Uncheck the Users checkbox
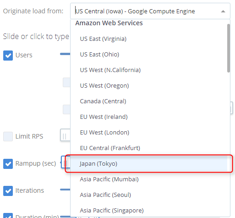The width and height of the screenshot is (235, 218). 8,56
